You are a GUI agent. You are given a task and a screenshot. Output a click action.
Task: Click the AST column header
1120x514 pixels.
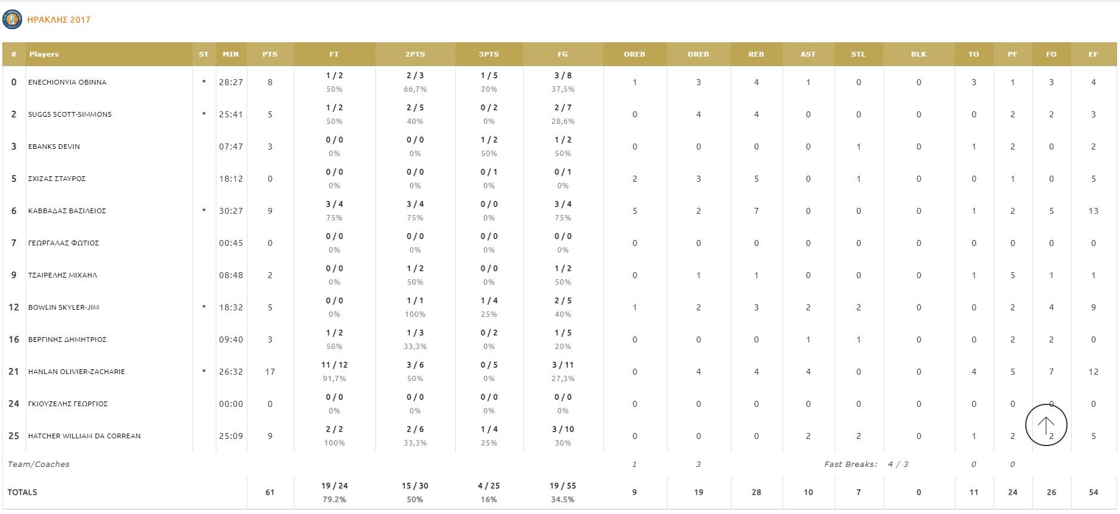pos(808,54)
